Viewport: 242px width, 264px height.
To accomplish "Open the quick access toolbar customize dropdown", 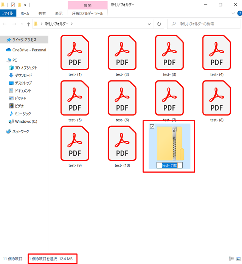I will click(25, 5).
